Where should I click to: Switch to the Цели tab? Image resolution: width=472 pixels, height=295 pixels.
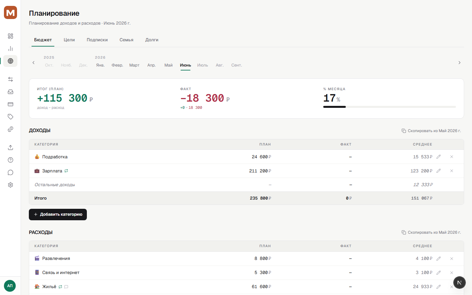click(69, 40)
